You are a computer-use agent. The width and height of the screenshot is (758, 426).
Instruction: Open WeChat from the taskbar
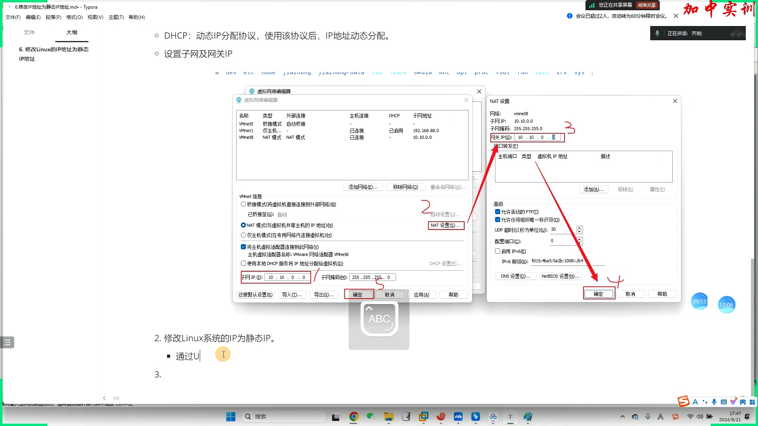click(x=370, y=417)
